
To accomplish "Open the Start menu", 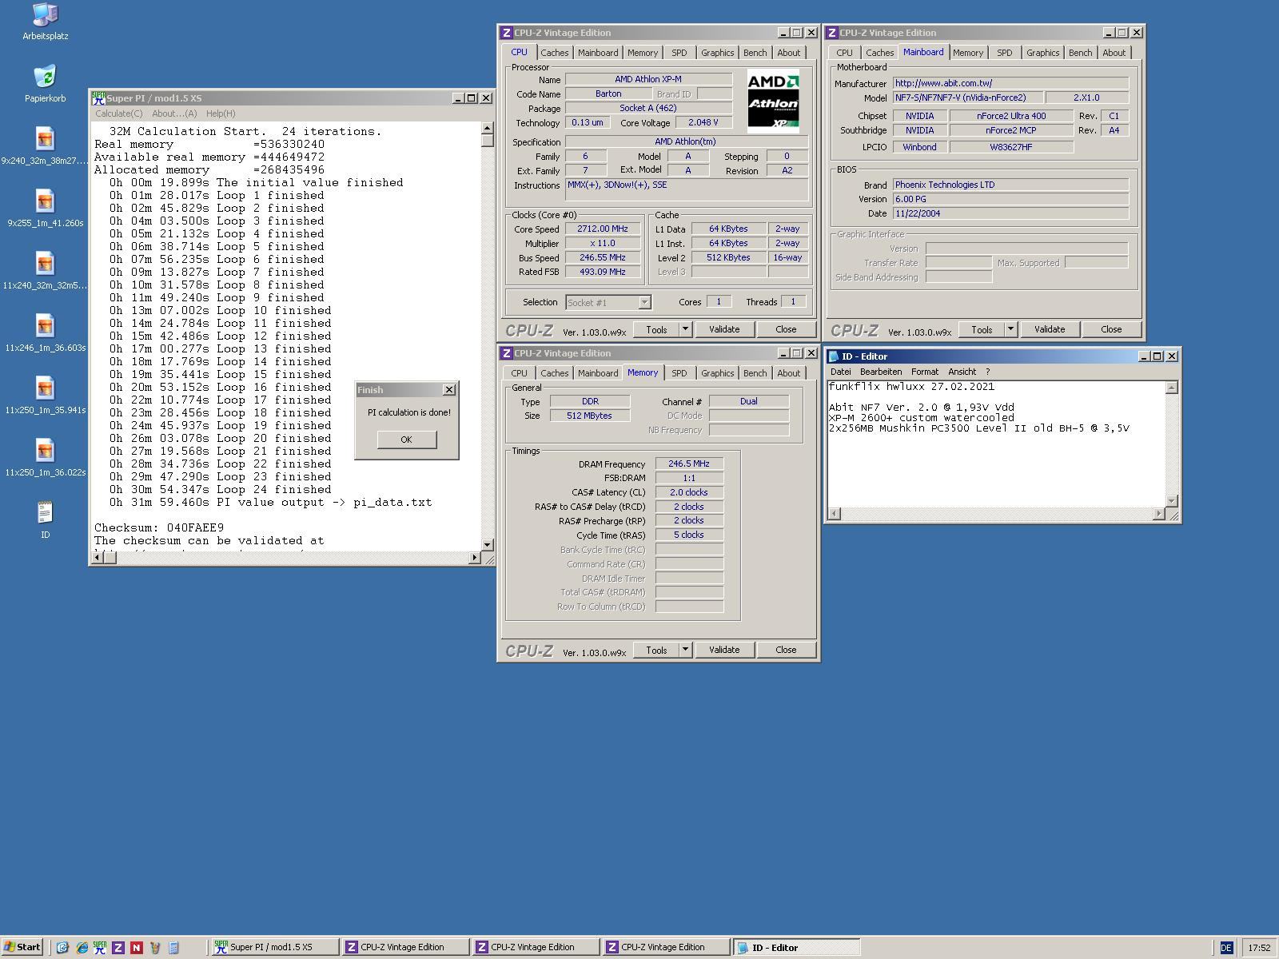I will [22, 947].
